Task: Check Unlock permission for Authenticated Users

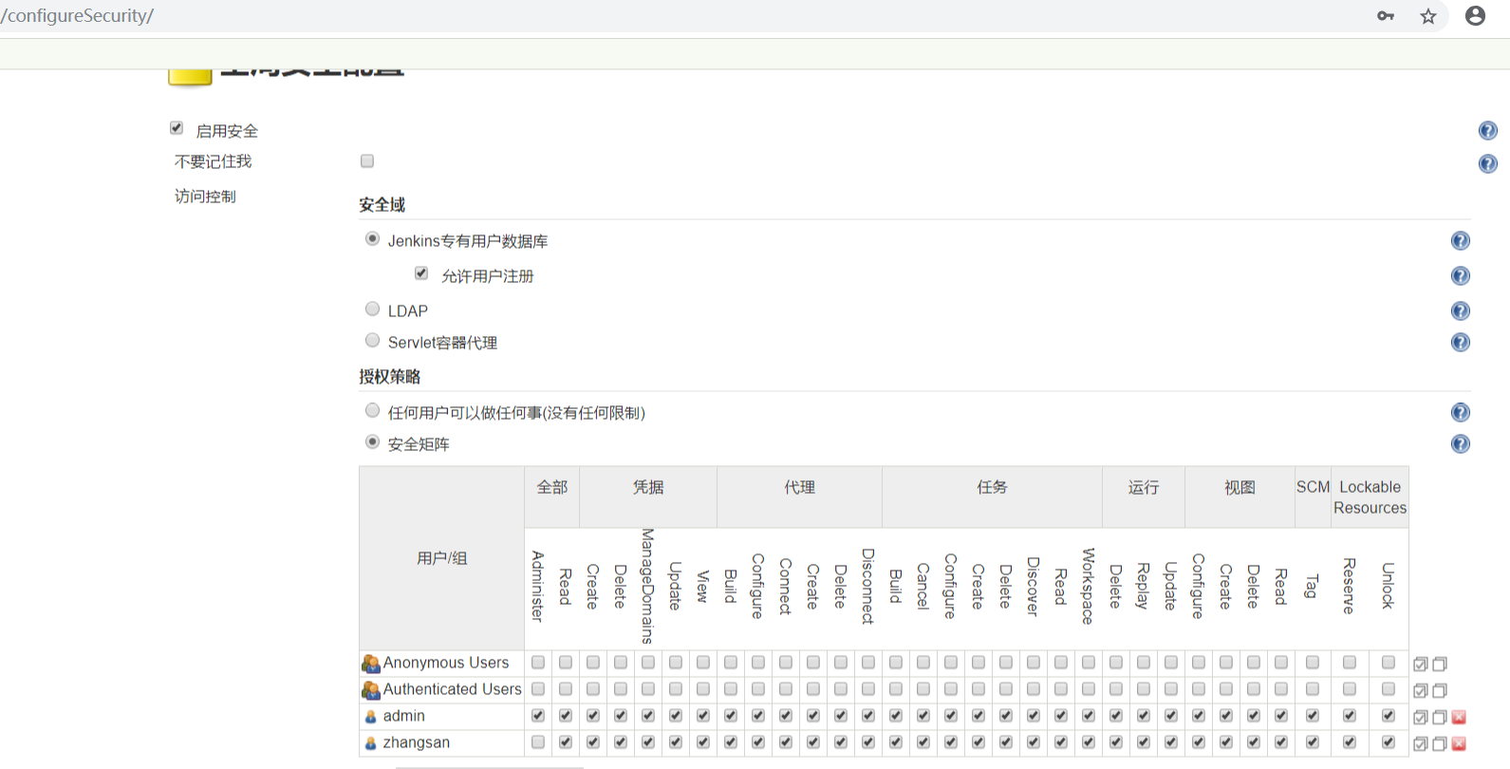Action: pyautogui.click(x=1388, y=689)
